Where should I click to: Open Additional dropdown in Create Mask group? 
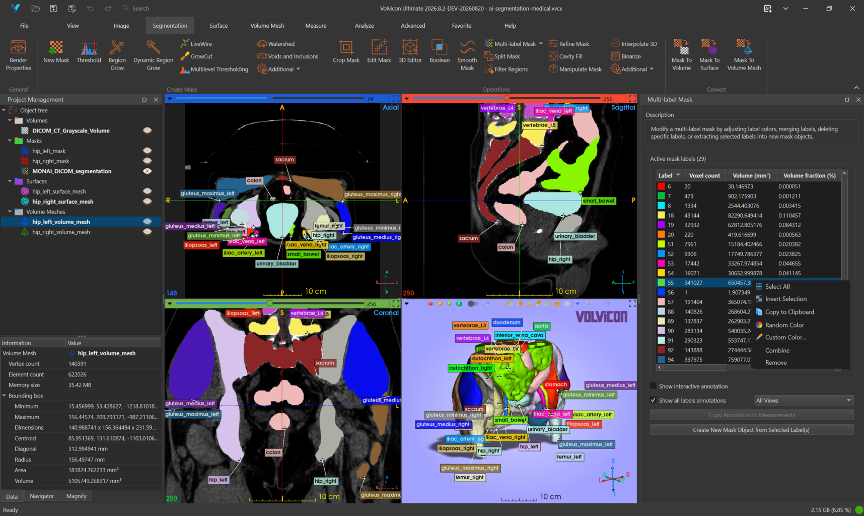click(279, 69)
